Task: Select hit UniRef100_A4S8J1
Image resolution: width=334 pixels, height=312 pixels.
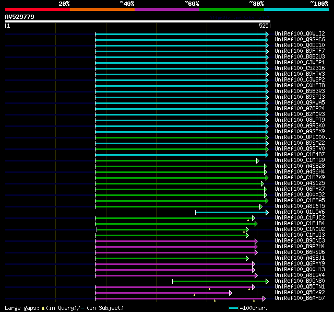Action: click(300, 258)
